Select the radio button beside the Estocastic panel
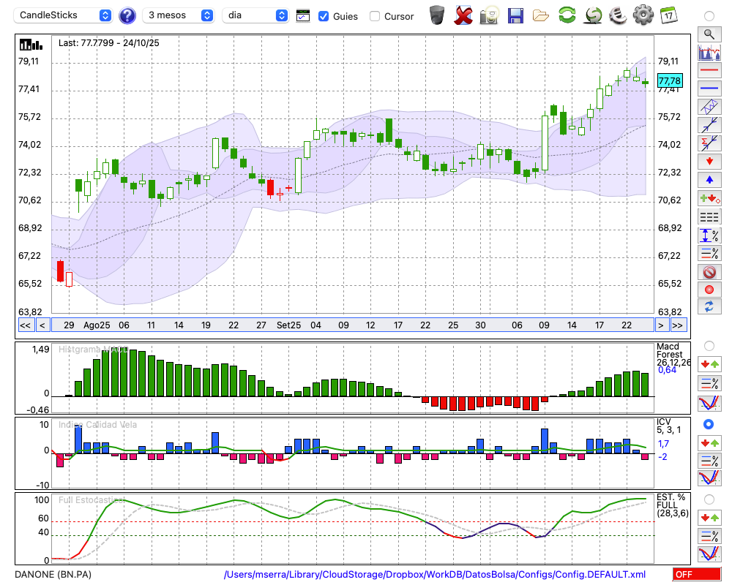732x585 pixels. [x=709, y=499]
